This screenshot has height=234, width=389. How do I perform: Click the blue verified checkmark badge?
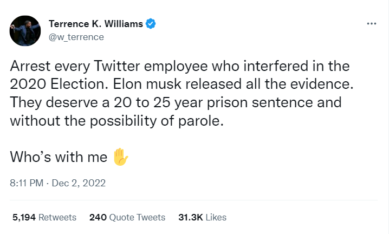[x=152, y=23]
